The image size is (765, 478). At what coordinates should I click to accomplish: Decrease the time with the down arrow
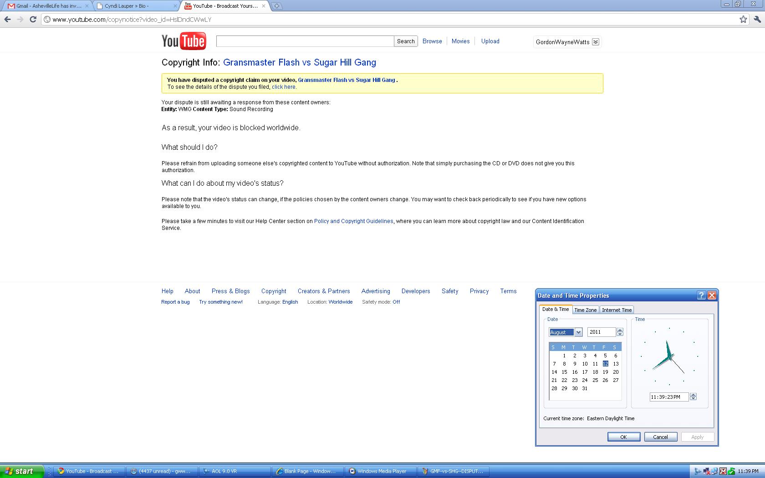pyautogui.click(x=693, y=399)
